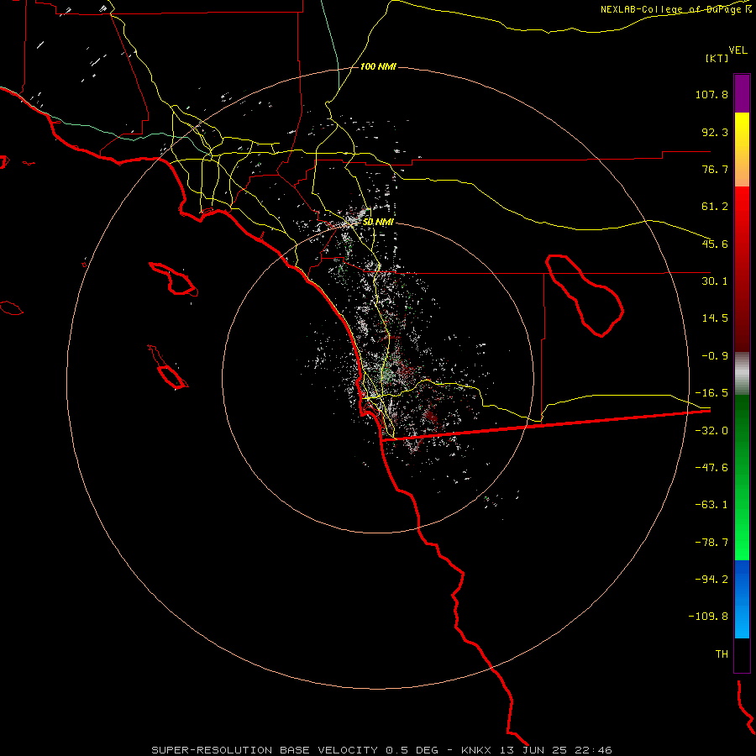
Task: Click the VEL legend title
Action: (738, 50)
